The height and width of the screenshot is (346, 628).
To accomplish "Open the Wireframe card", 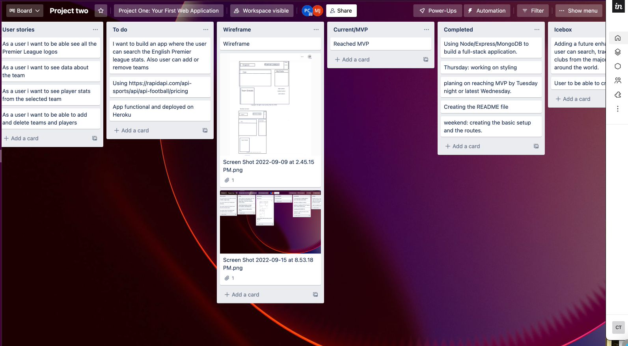I will pyautogui.click(x=270, y=44).
